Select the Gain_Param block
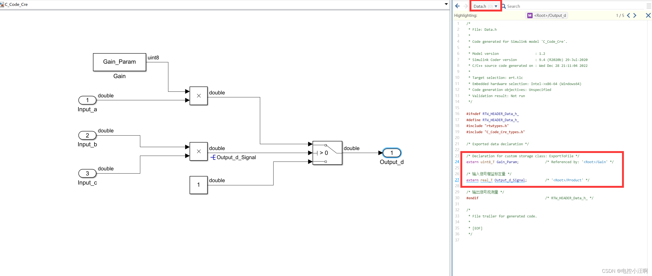The width and height of the screenshot is (652, 276). tap(119, 62)
